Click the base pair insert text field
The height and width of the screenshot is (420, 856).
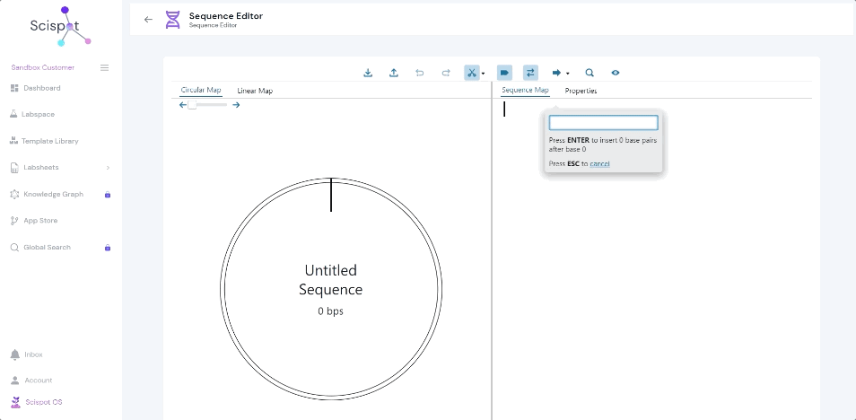point(603,123)
